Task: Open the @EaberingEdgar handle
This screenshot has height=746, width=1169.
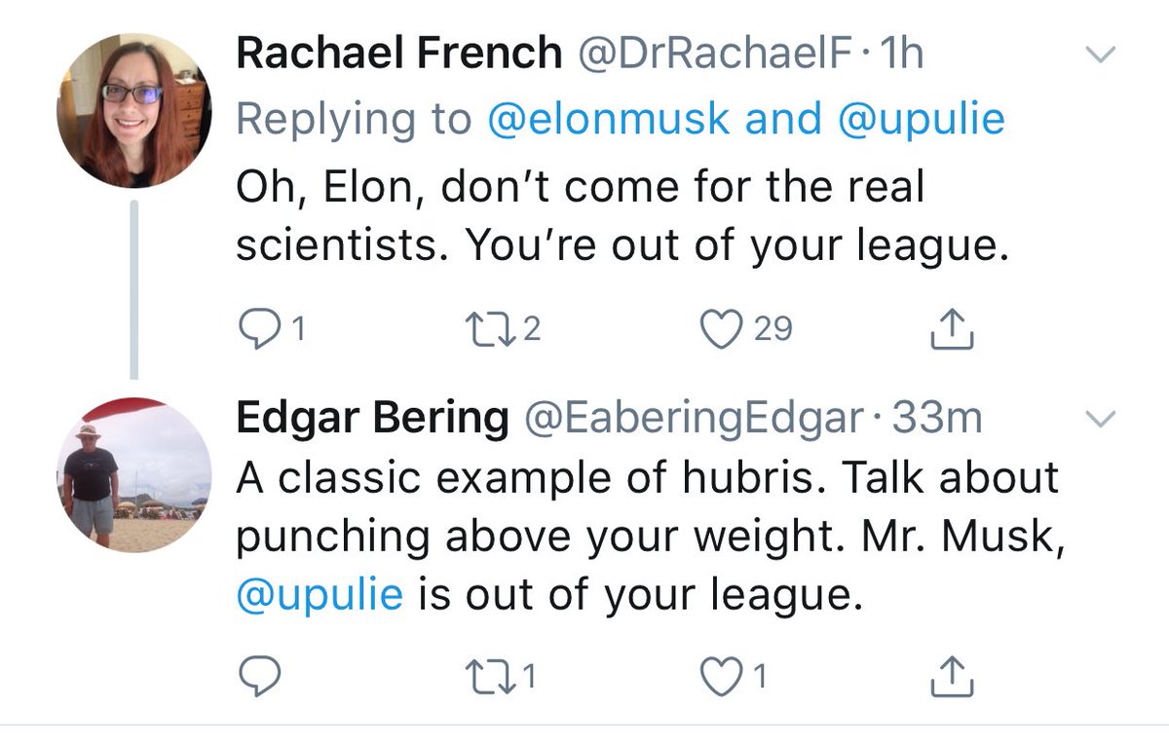Action: (x=694, y=420)
